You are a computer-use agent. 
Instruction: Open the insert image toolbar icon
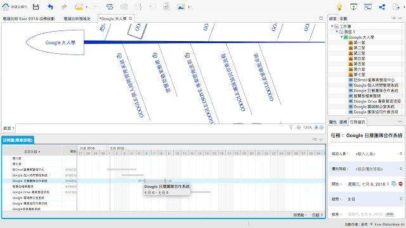pyautogui.click(x=181, y=7)
